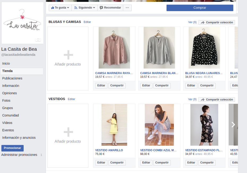Edit the Camisa Marinera Raya product
The height and width of the screenshot is (173, 247).
click(x=101, y=85)
